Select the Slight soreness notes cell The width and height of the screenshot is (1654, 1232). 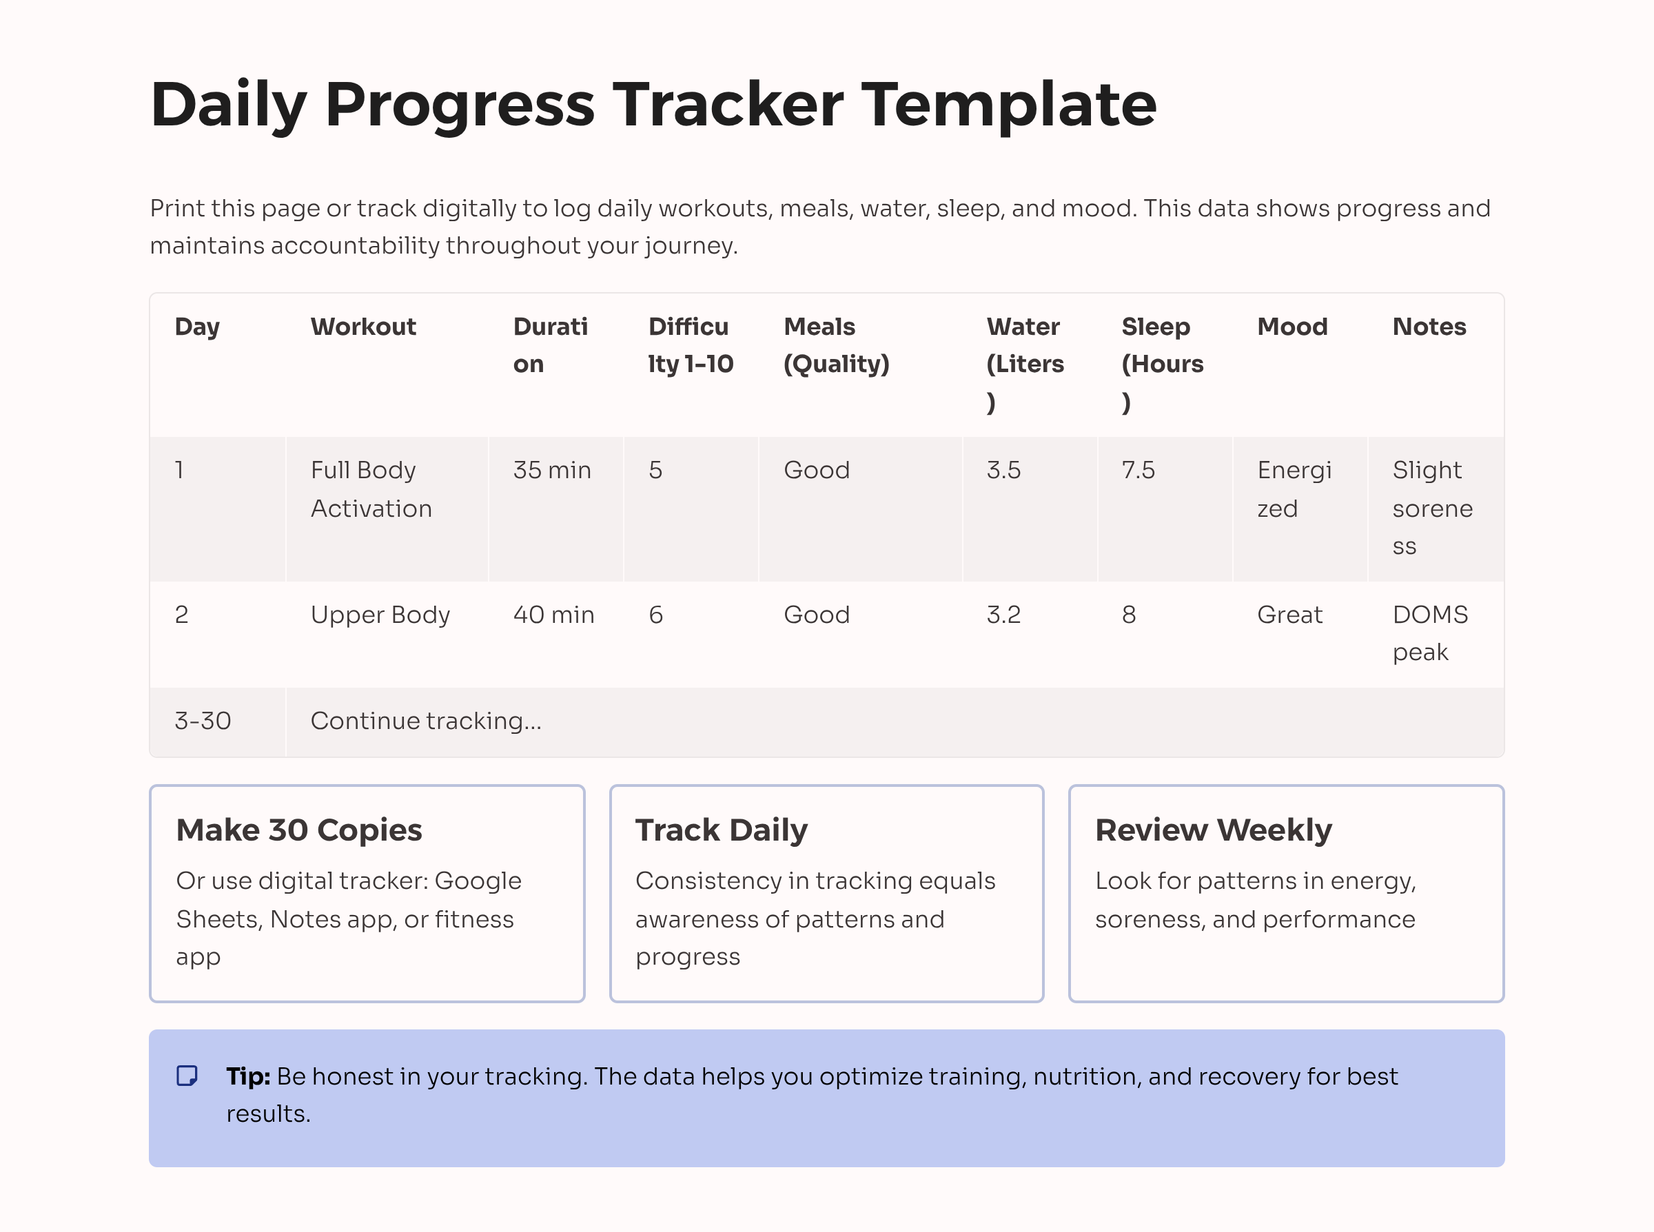click(x=1432, y=508)
